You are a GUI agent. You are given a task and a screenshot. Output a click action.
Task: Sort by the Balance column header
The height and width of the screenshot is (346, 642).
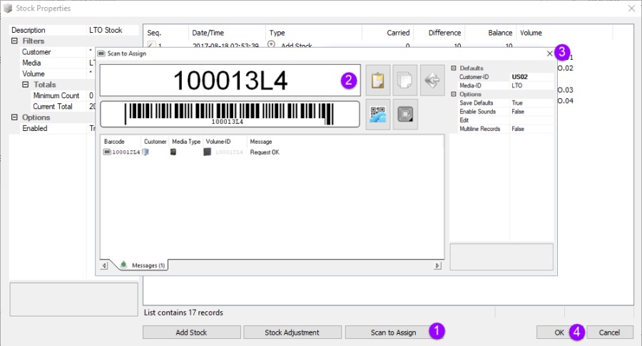pyautogui.click(x=491, y=33)
